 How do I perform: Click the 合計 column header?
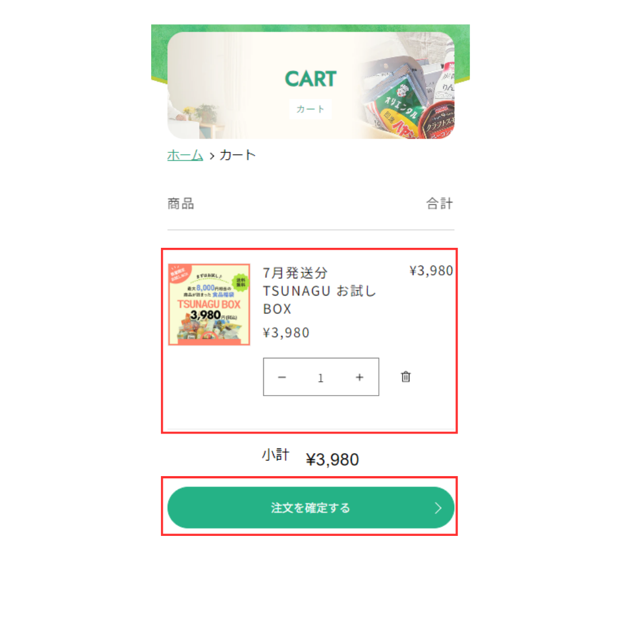[x=440, y=204]
